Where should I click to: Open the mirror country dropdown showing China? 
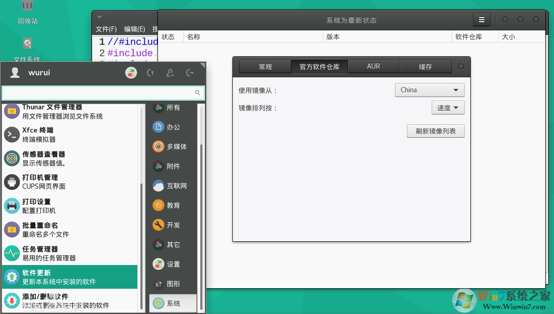coord(429,90)
